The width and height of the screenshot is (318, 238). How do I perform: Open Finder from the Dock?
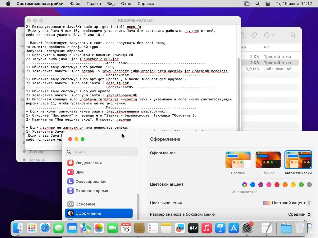pos(18,228)
